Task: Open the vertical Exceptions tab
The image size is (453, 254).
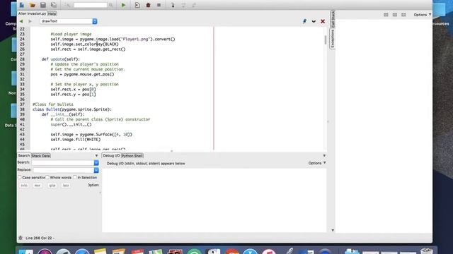Action: point(333,39)
